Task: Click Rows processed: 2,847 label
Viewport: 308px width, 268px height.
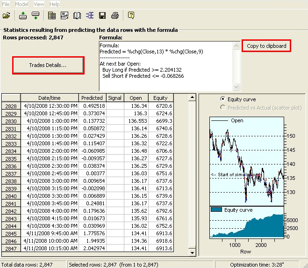Action: point(33,37)
